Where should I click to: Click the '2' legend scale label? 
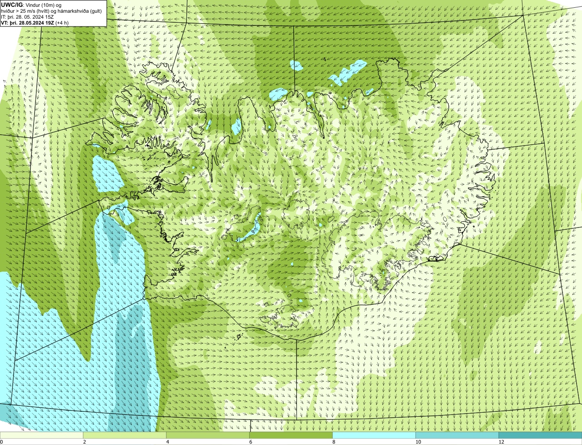85,442
